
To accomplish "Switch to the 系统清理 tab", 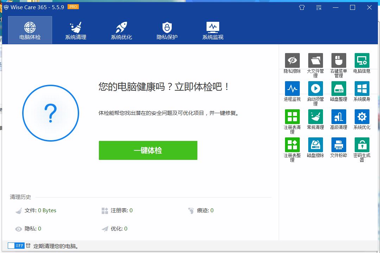I will pos(75,30).
